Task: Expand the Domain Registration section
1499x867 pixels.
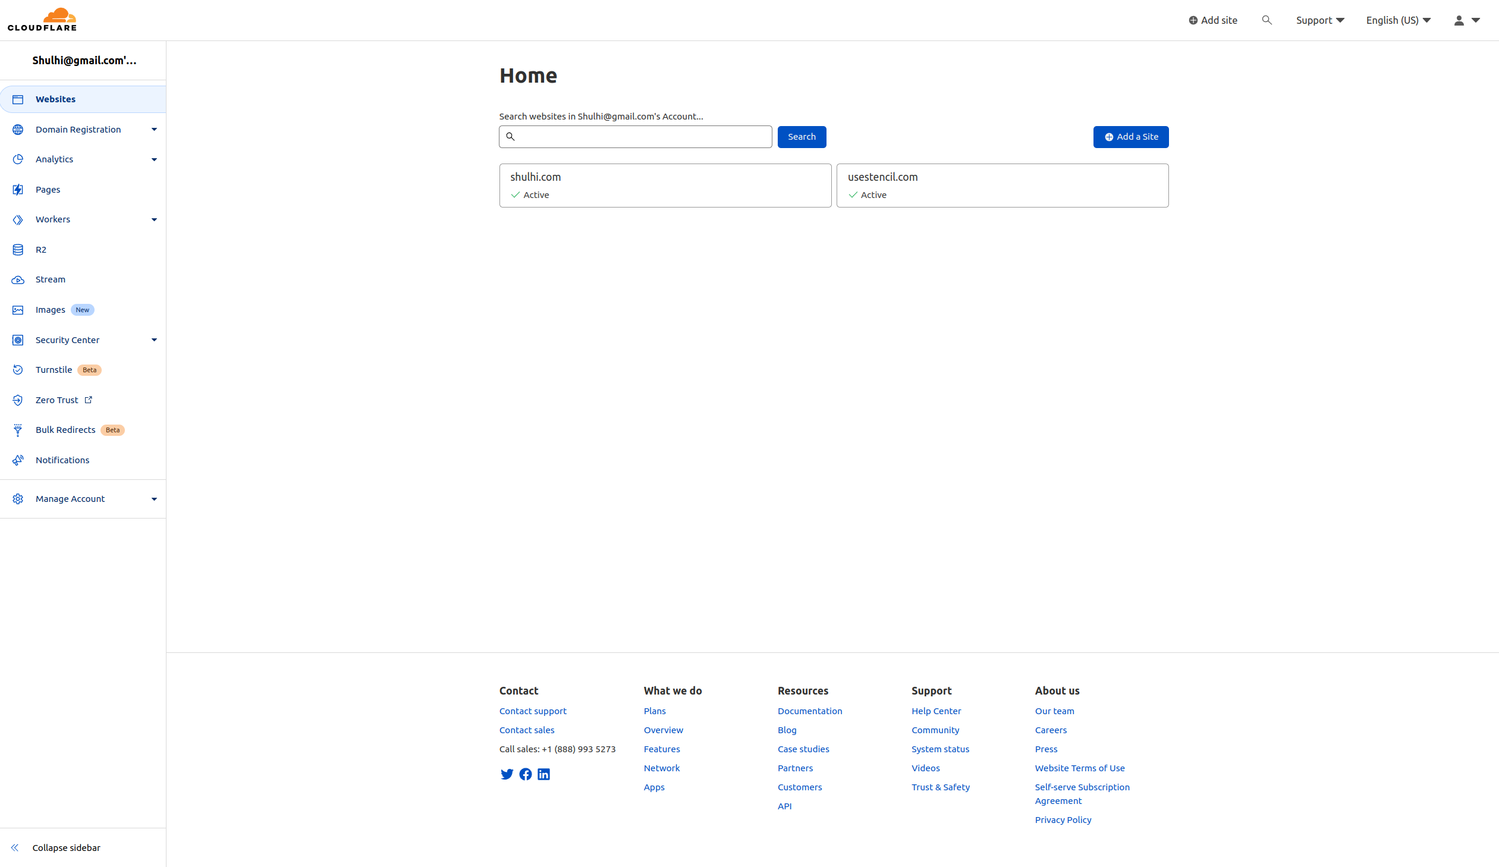Action: [154, 130]
